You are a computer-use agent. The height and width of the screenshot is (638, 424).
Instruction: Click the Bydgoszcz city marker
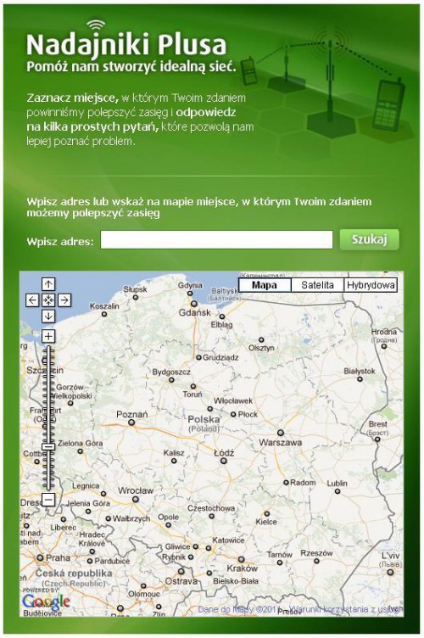(171, 380)
